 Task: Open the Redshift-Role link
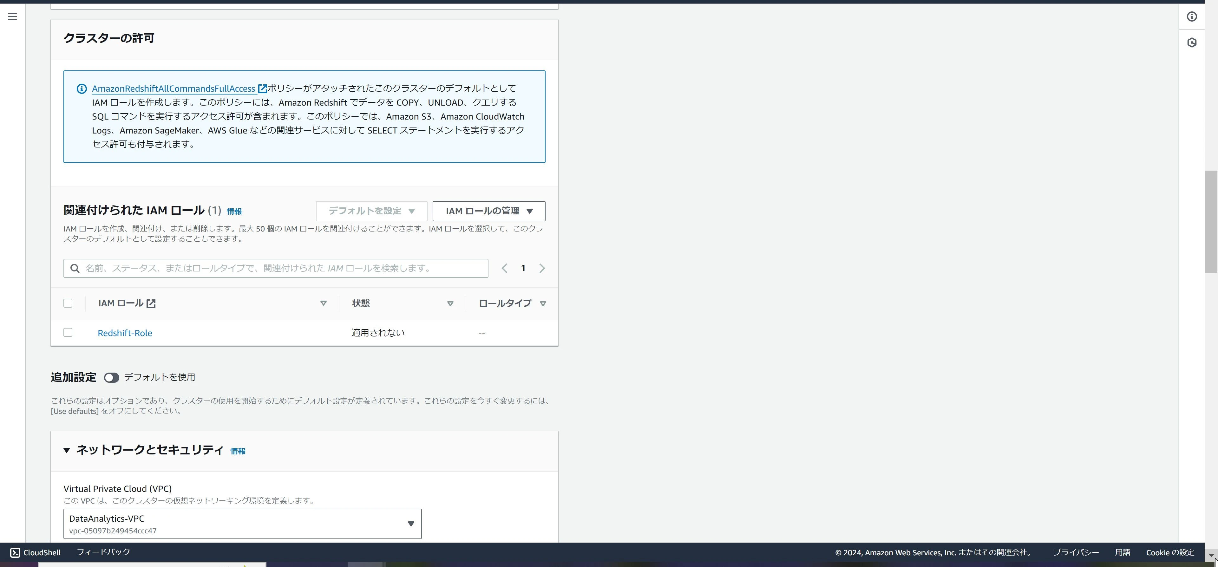(125, 333)
